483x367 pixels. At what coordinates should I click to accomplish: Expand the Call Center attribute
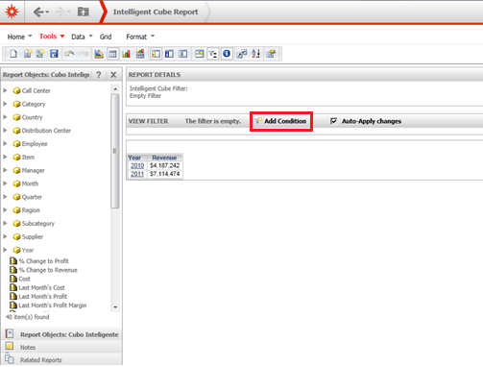pos(5,90)
